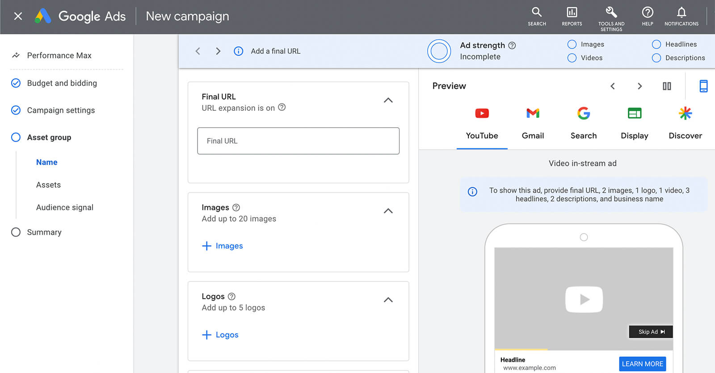Switch to the Gmail preview tab
The image size is (715, 373).
point(533,124)
